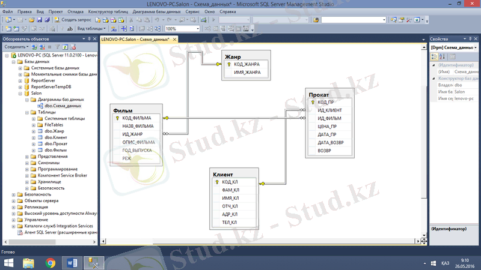Click the Object Explorer horizontal scrollbar thumb
This screenshot has width=481, height=270.
[32, 242]
